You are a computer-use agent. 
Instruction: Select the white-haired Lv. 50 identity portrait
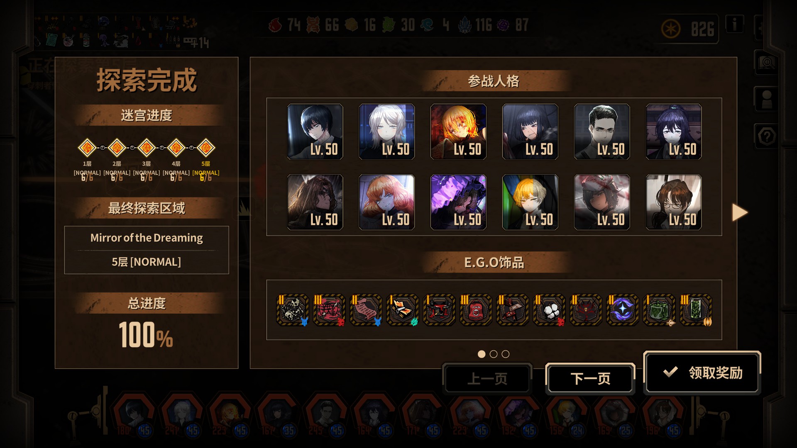(x=386, y=132)
